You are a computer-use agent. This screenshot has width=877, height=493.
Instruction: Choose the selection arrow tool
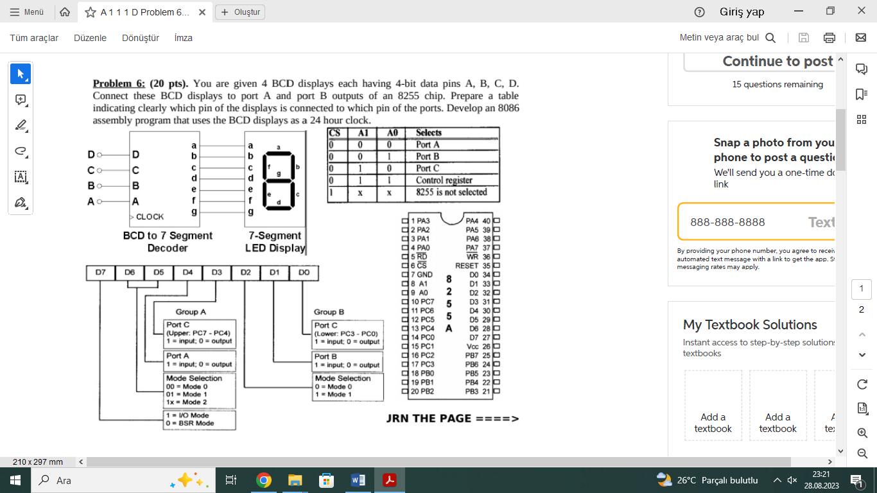(21, 74)
